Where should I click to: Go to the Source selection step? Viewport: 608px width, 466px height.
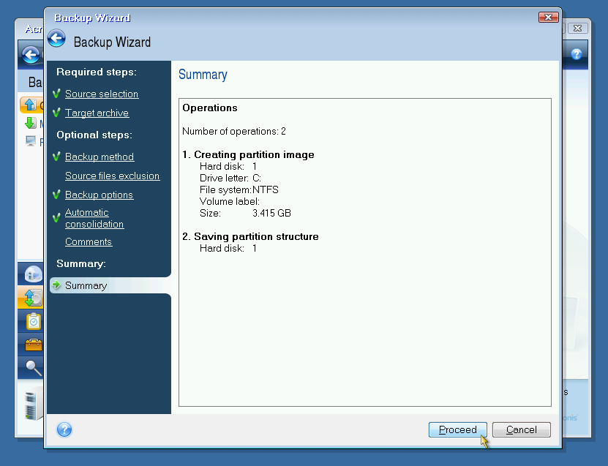(x=101, y=94)
